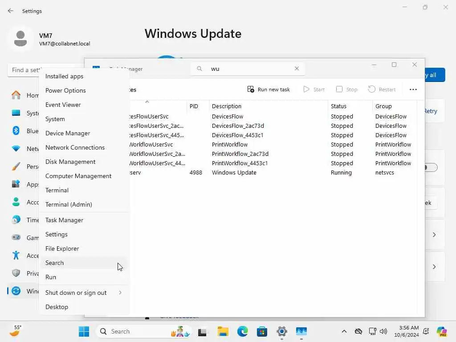Open Personalization brush icon in Settings

point(16,167)
